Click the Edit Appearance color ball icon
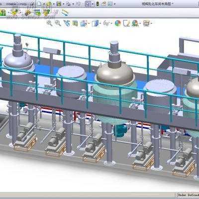Image resolution: width=199 pixels, height=199 pixels. coord(118,23)
